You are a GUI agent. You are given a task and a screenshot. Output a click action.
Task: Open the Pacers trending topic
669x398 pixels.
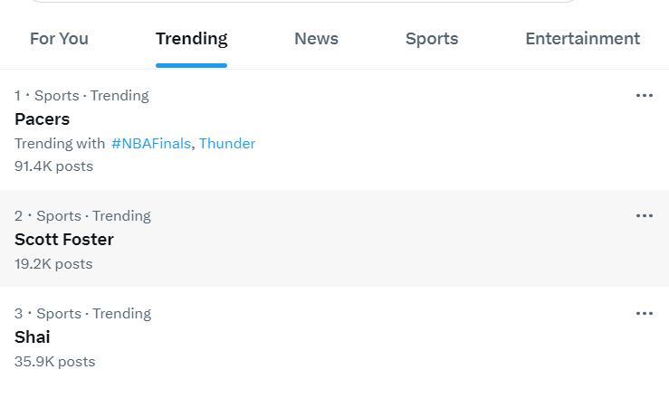coord(43,119)
